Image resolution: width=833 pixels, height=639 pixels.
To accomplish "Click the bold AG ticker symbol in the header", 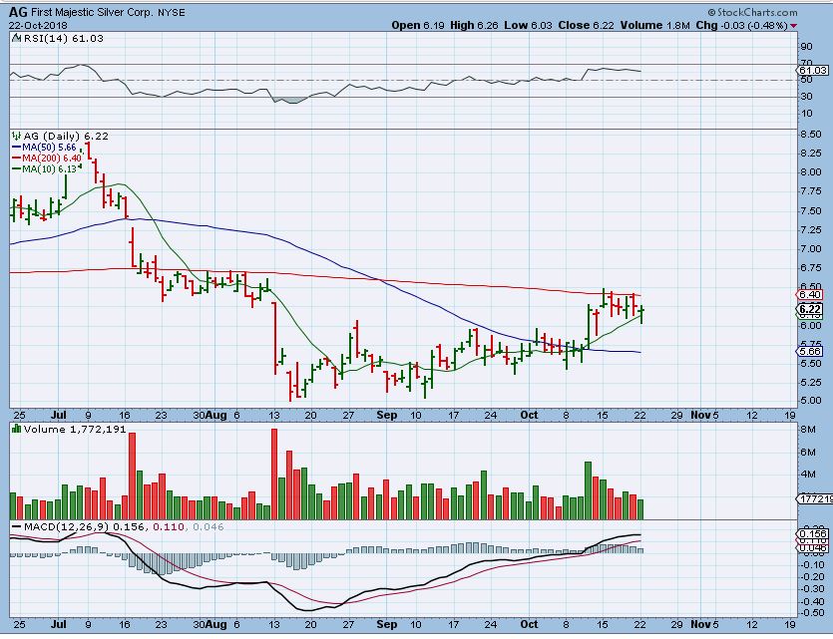I will [18, 12].
